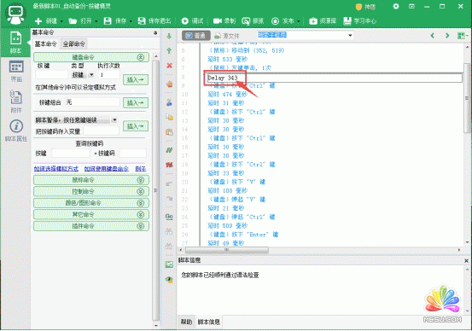Open the dropdown arrow next to 保存

click(x=131, y=21)
